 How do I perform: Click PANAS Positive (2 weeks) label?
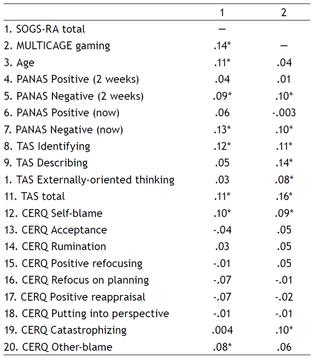tap(71, 79)
